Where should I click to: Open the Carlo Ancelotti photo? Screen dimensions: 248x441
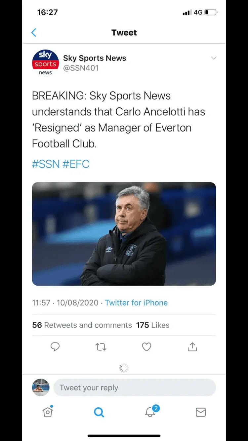124,234
